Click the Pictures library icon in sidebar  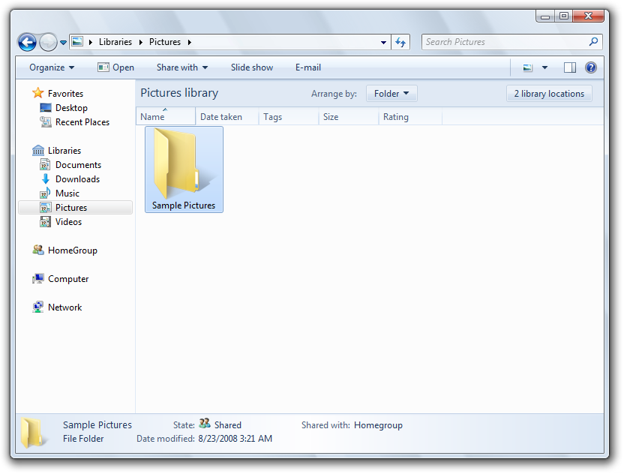(45, 207)
